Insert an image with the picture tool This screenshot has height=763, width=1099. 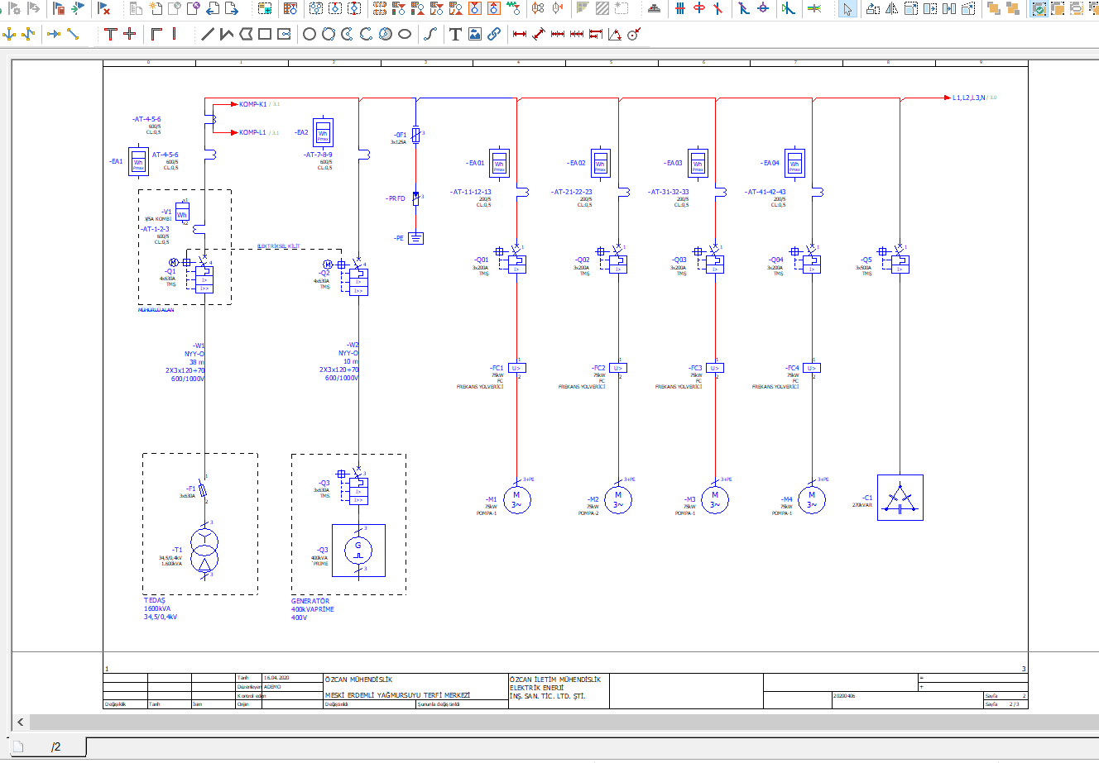tap(474, 35)
